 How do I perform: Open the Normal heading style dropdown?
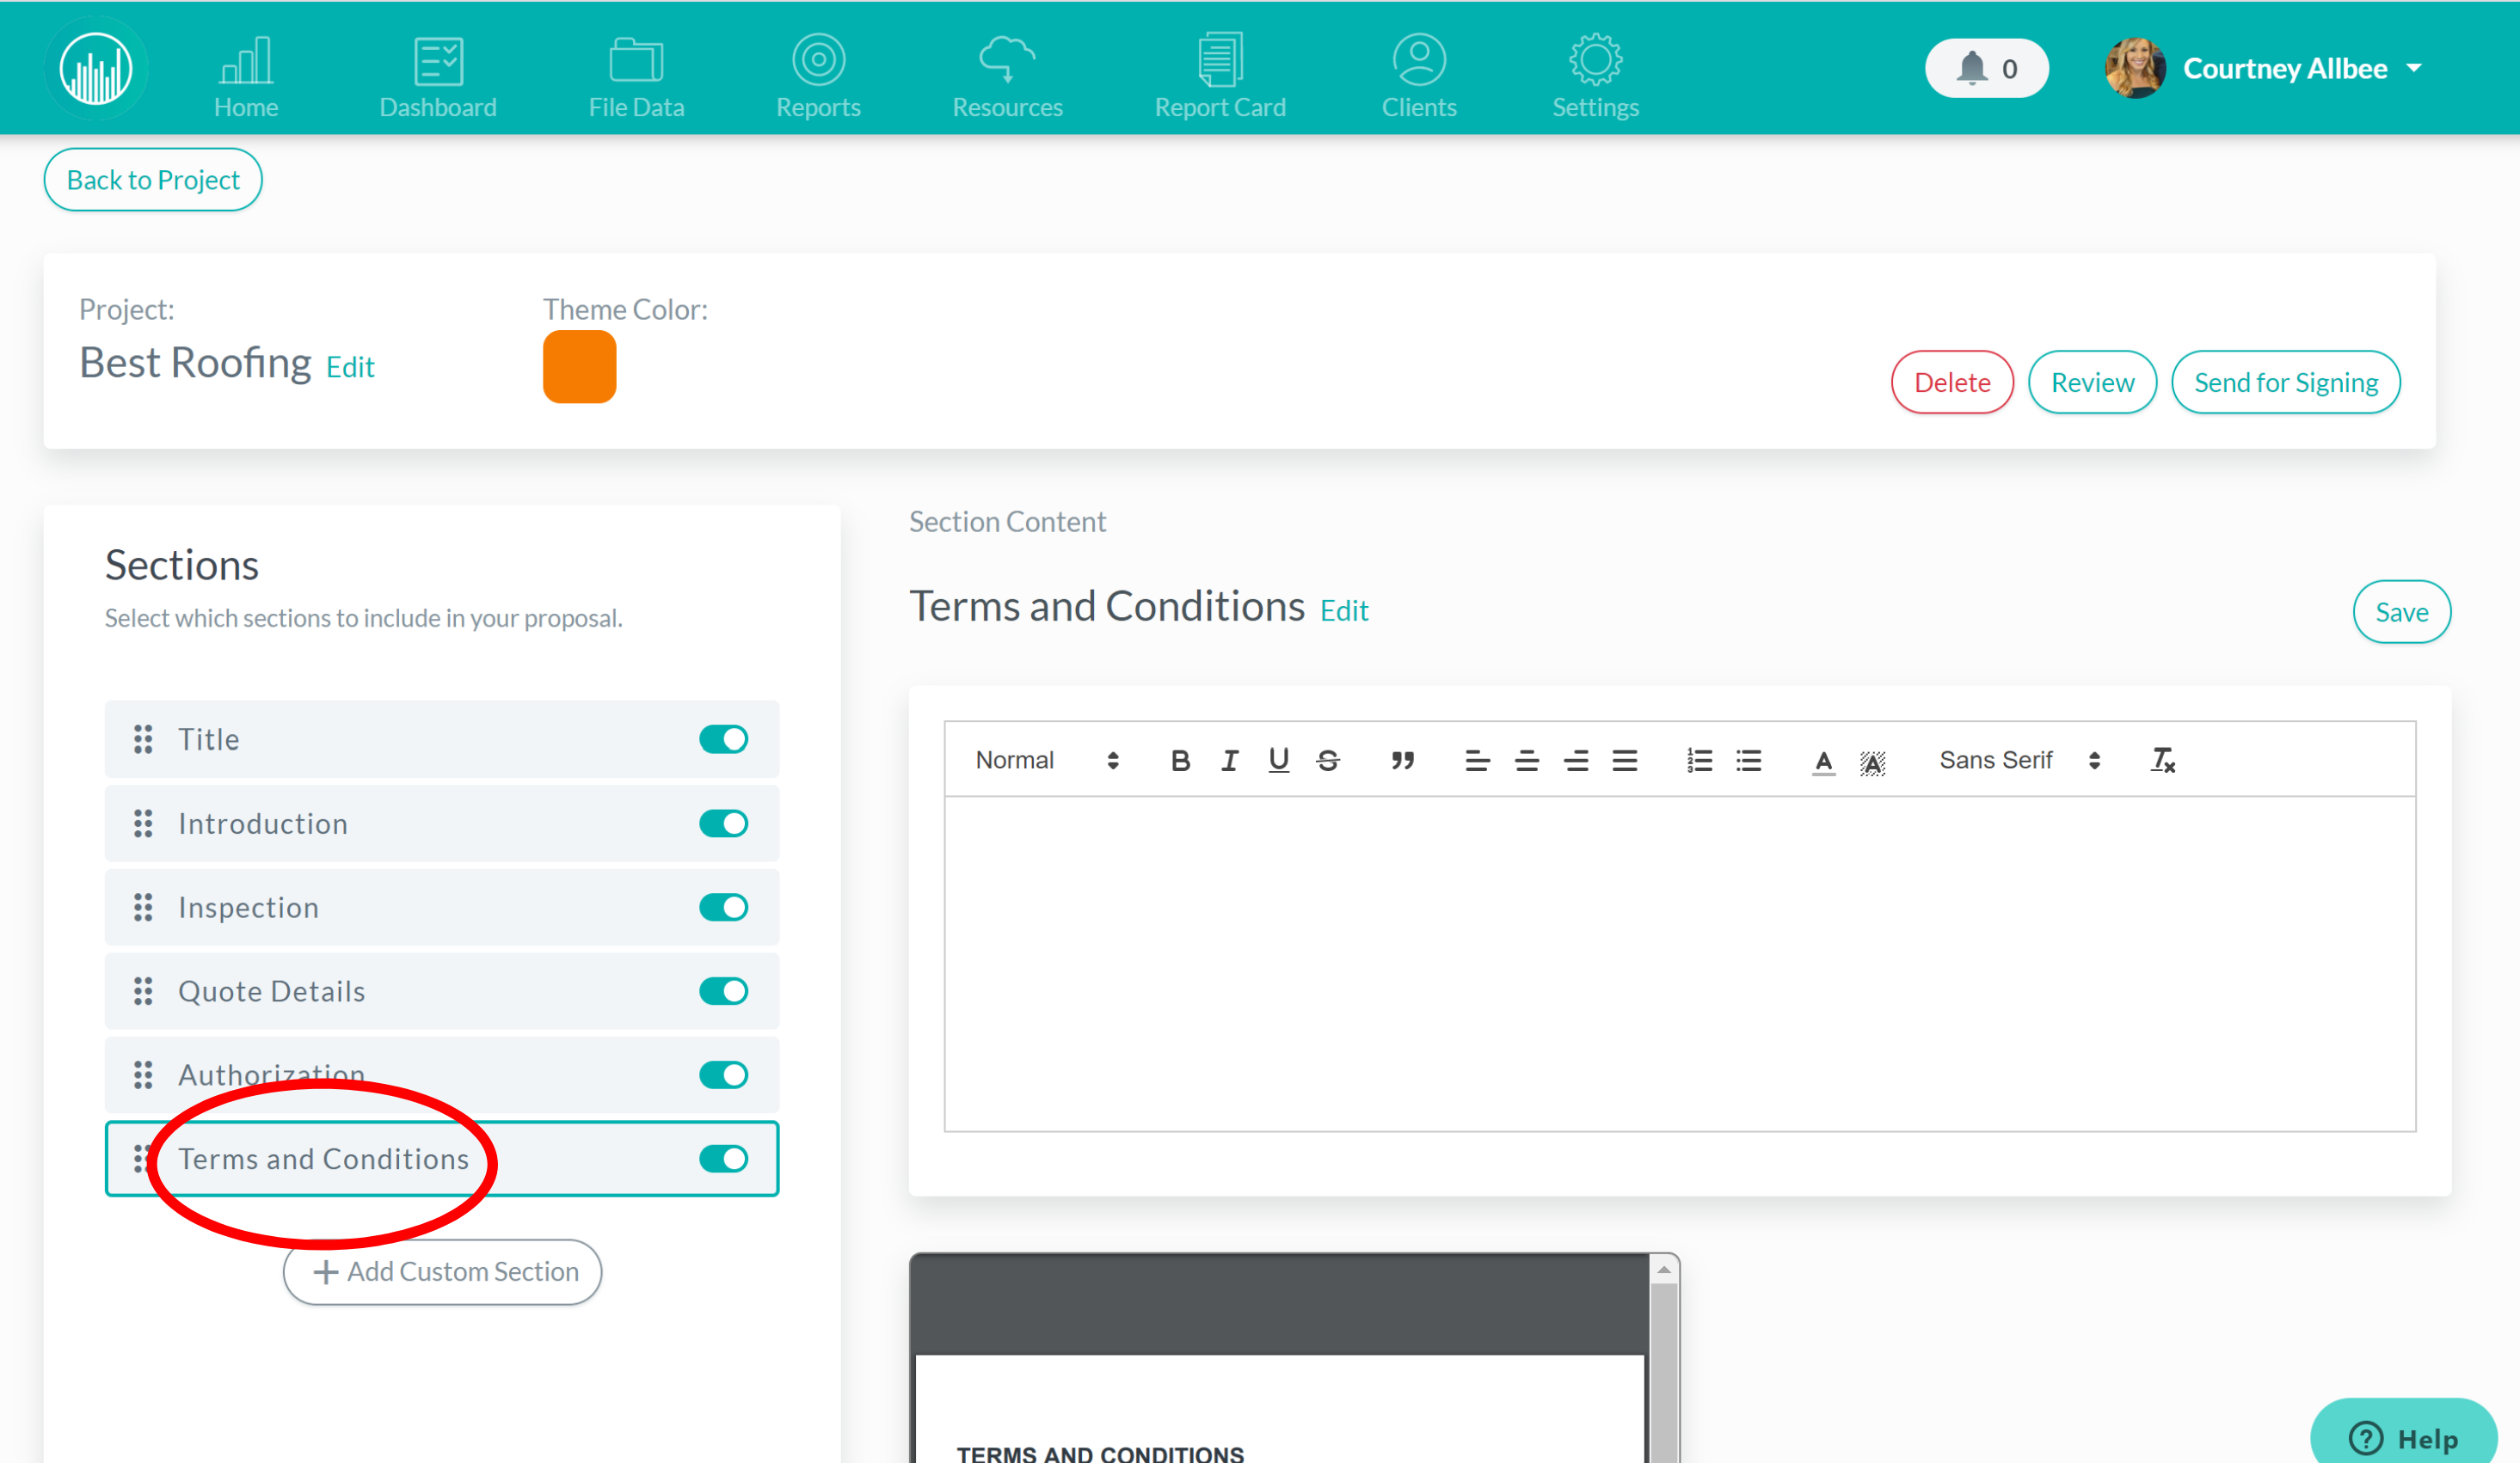[x=1046, y=761]
